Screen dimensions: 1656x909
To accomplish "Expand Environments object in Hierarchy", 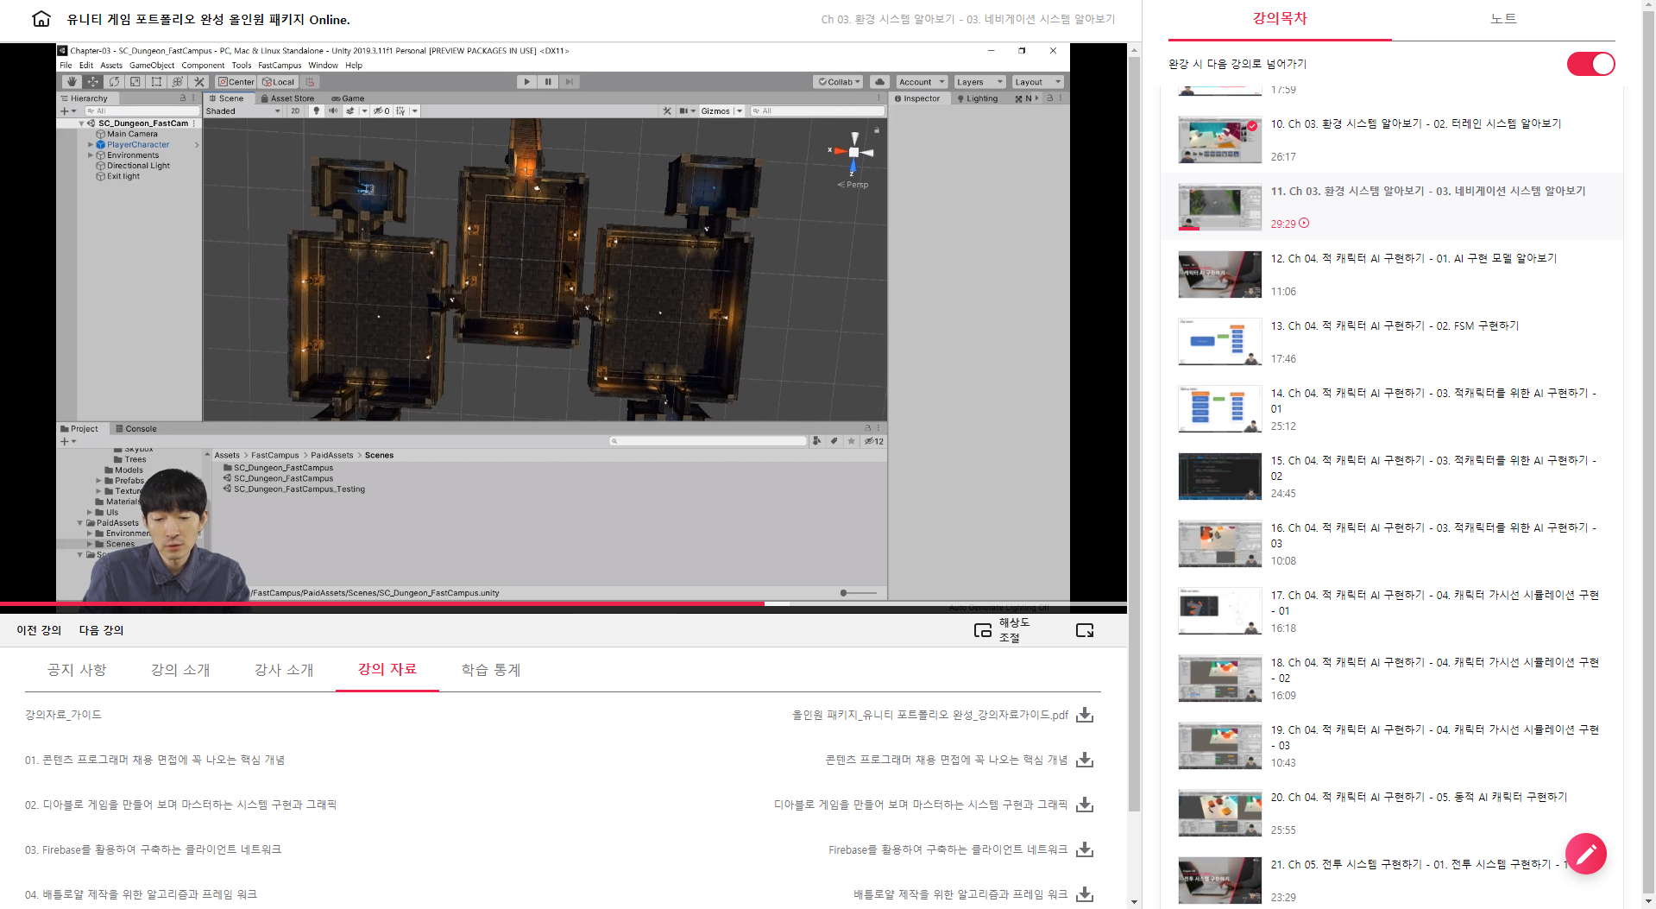I will click(x=90, y=155).
